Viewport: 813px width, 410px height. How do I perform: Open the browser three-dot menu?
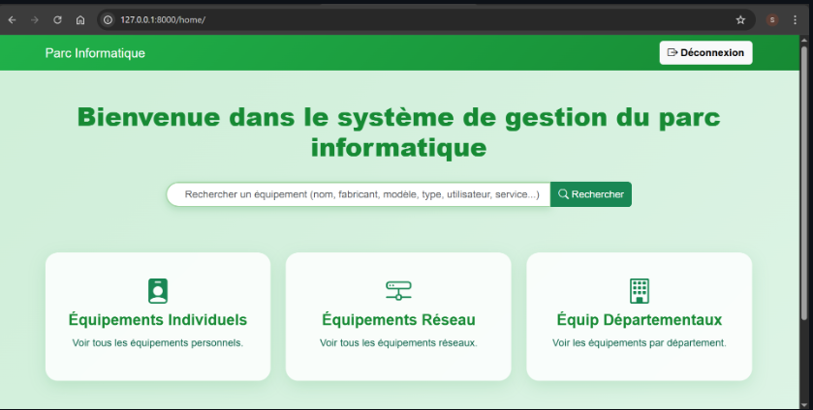[x=795, y=19]
